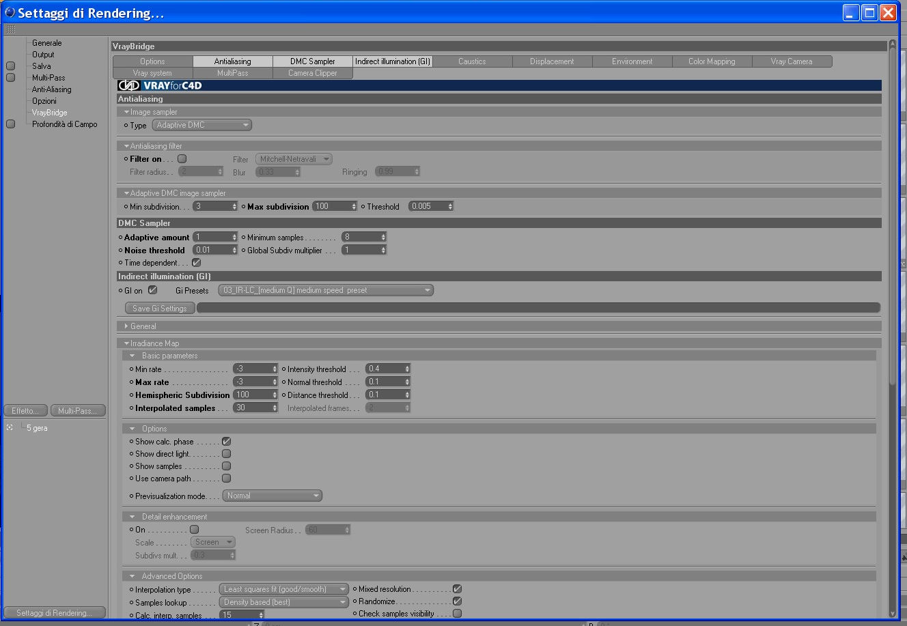The image size is (907, 626).
Task: Expand the General section
Action: point(127,326)
